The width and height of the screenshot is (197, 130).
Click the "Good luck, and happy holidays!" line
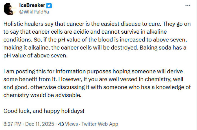[44, 110]
